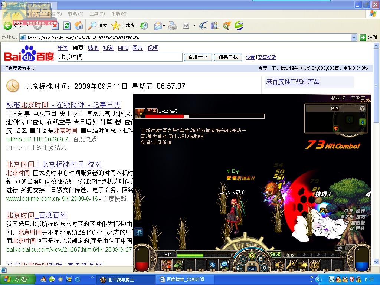Click the orange magnifier toolbar icon
Image resolution: width=380 pixels, height=285 pixels.
pyautogui.click(x=227, y=26)
